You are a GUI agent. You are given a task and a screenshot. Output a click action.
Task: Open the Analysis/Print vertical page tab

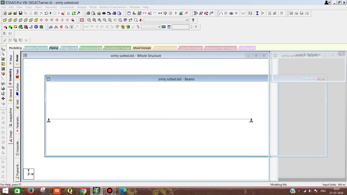click(11, 117)
